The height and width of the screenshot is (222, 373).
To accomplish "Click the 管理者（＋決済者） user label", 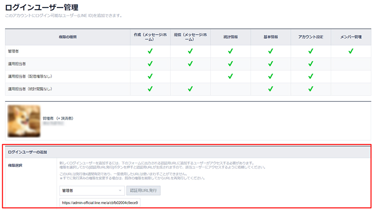I will point(58,119).
